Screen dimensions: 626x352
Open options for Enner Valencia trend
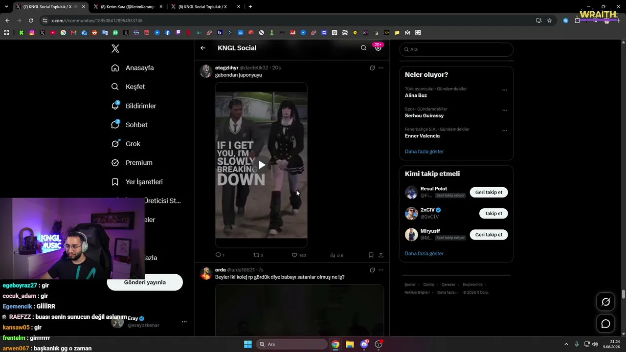coord(505,131)
